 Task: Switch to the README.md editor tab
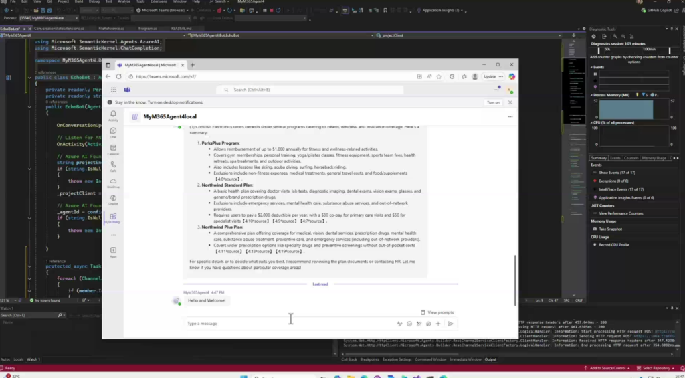click(181, 28)
